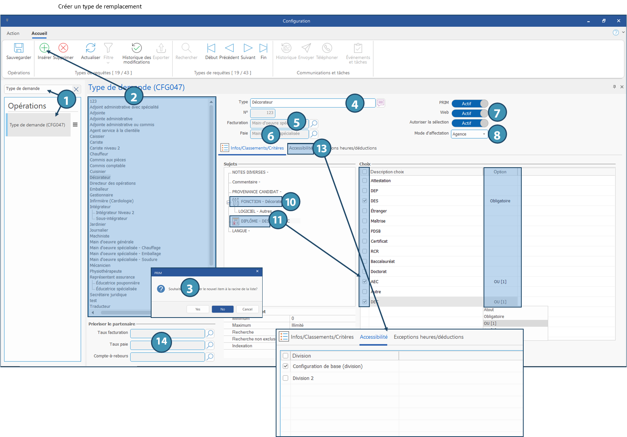Toggle the Web Actif switch

[470, 113]
